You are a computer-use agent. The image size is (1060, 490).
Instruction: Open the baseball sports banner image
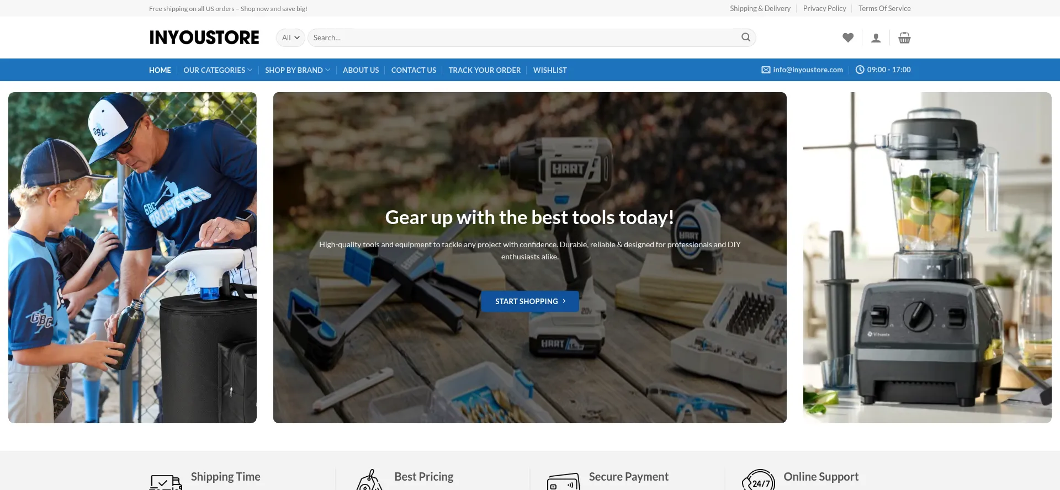132,258
